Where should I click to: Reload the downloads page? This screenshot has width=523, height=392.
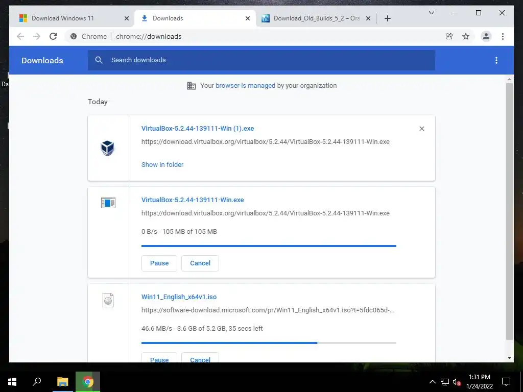(x=53, y=36)
